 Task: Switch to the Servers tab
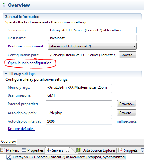pos(58,150)
